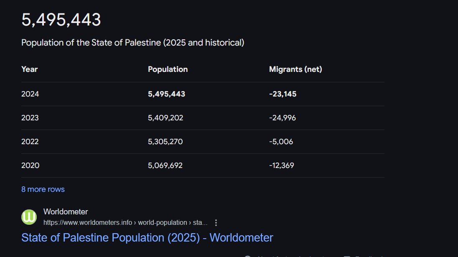
Task: Click the 2020 population value 5,069,692
Action: coord(165,165)
